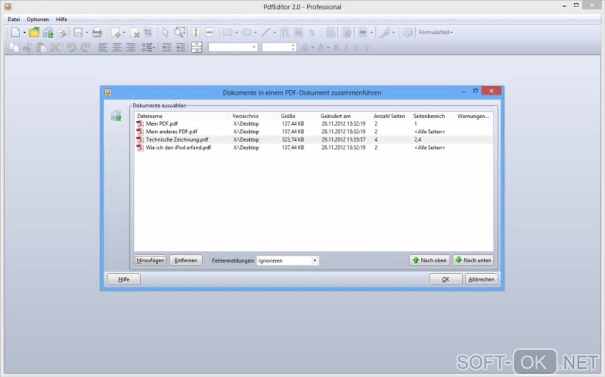605x377 pixels.
Task: Click the fit page height icon
Action: pyautogui.click(x=196, y=33)
